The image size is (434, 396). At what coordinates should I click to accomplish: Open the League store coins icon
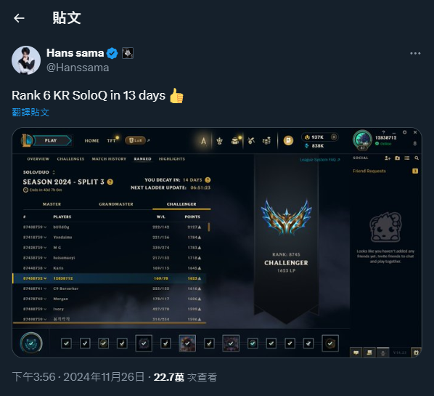(x=266, y=141)
